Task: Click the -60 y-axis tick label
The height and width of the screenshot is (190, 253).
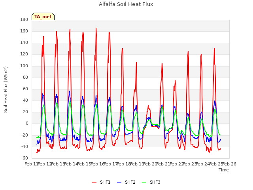Action: (x=25, y=158)
